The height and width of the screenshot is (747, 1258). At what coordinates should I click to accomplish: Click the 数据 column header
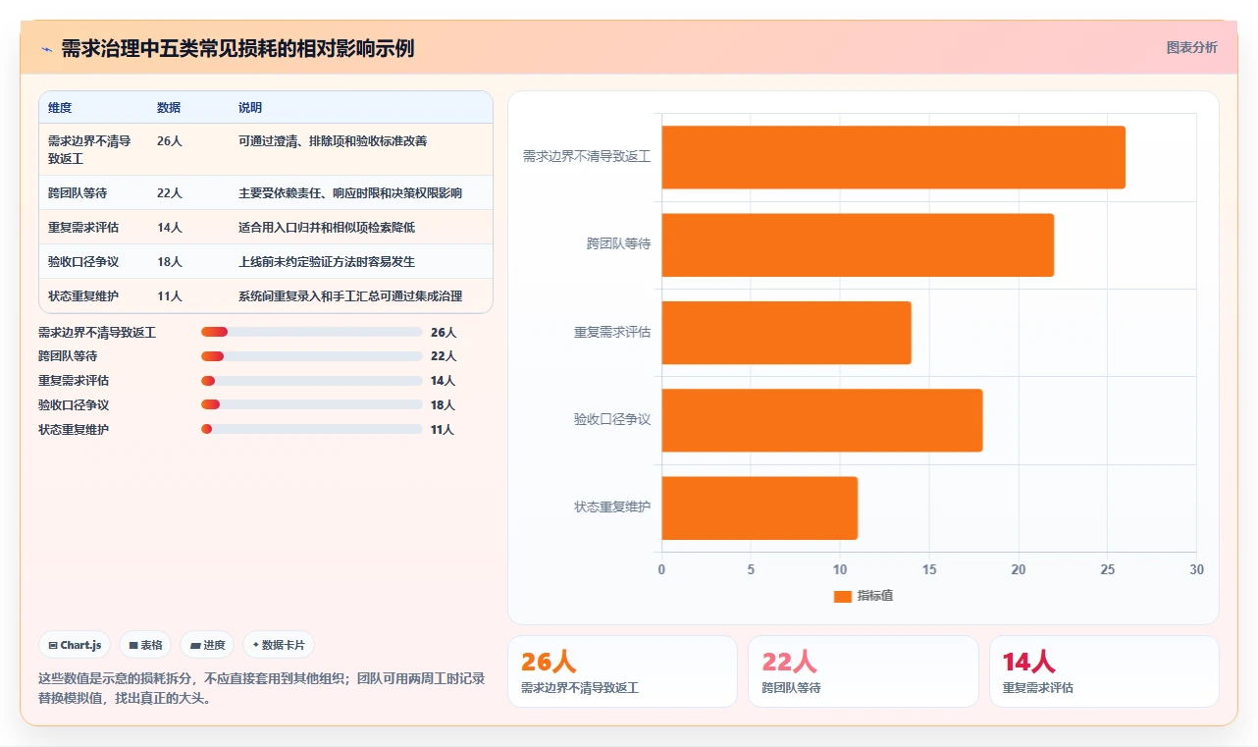pyautogui.click(x=169, y=108)
